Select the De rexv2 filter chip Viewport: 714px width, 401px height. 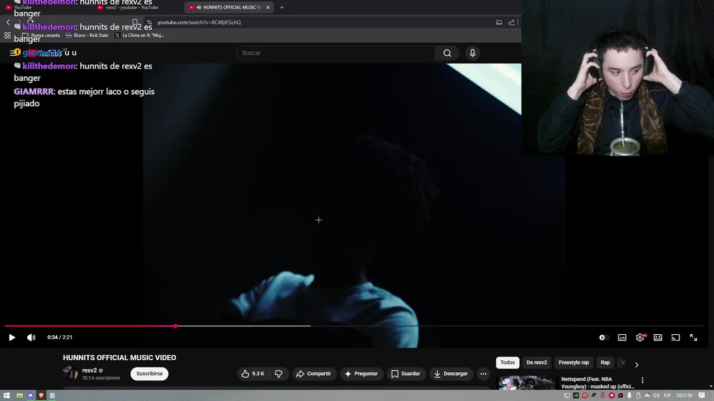click(x=537, y=363)
